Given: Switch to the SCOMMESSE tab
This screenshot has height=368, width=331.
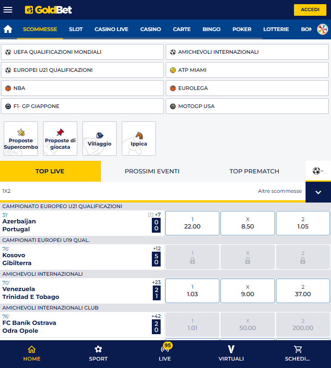Looking at the screenshot, I should click(40, 29).
